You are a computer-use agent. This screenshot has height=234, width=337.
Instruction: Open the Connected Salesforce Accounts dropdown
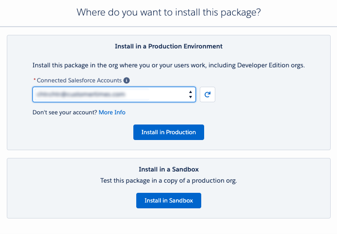click(x=114, y=94)
